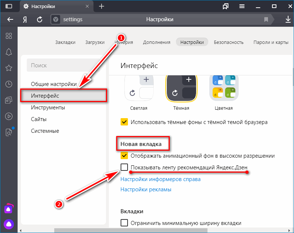Uncheck dark backgrounds with dark theme option
294x233 pixels.
coord(124,122)
